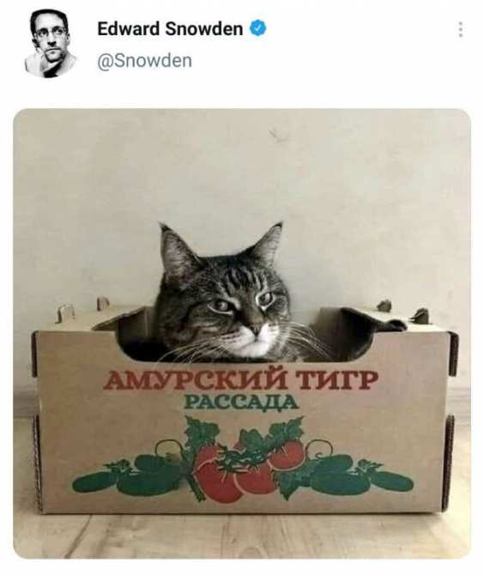
Task: Click the right cucumbers illustration on box
Action: (x=361, y=475)
